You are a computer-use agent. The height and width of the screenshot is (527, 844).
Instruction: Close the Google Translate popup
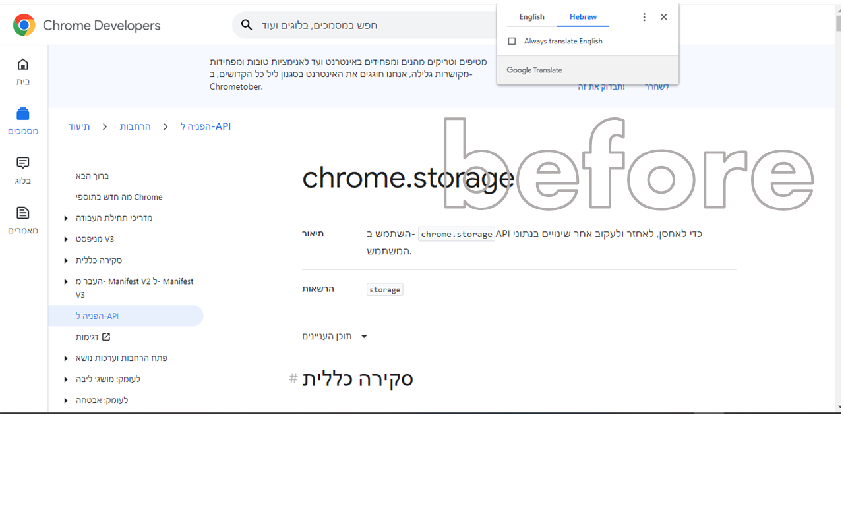[664, 17]
